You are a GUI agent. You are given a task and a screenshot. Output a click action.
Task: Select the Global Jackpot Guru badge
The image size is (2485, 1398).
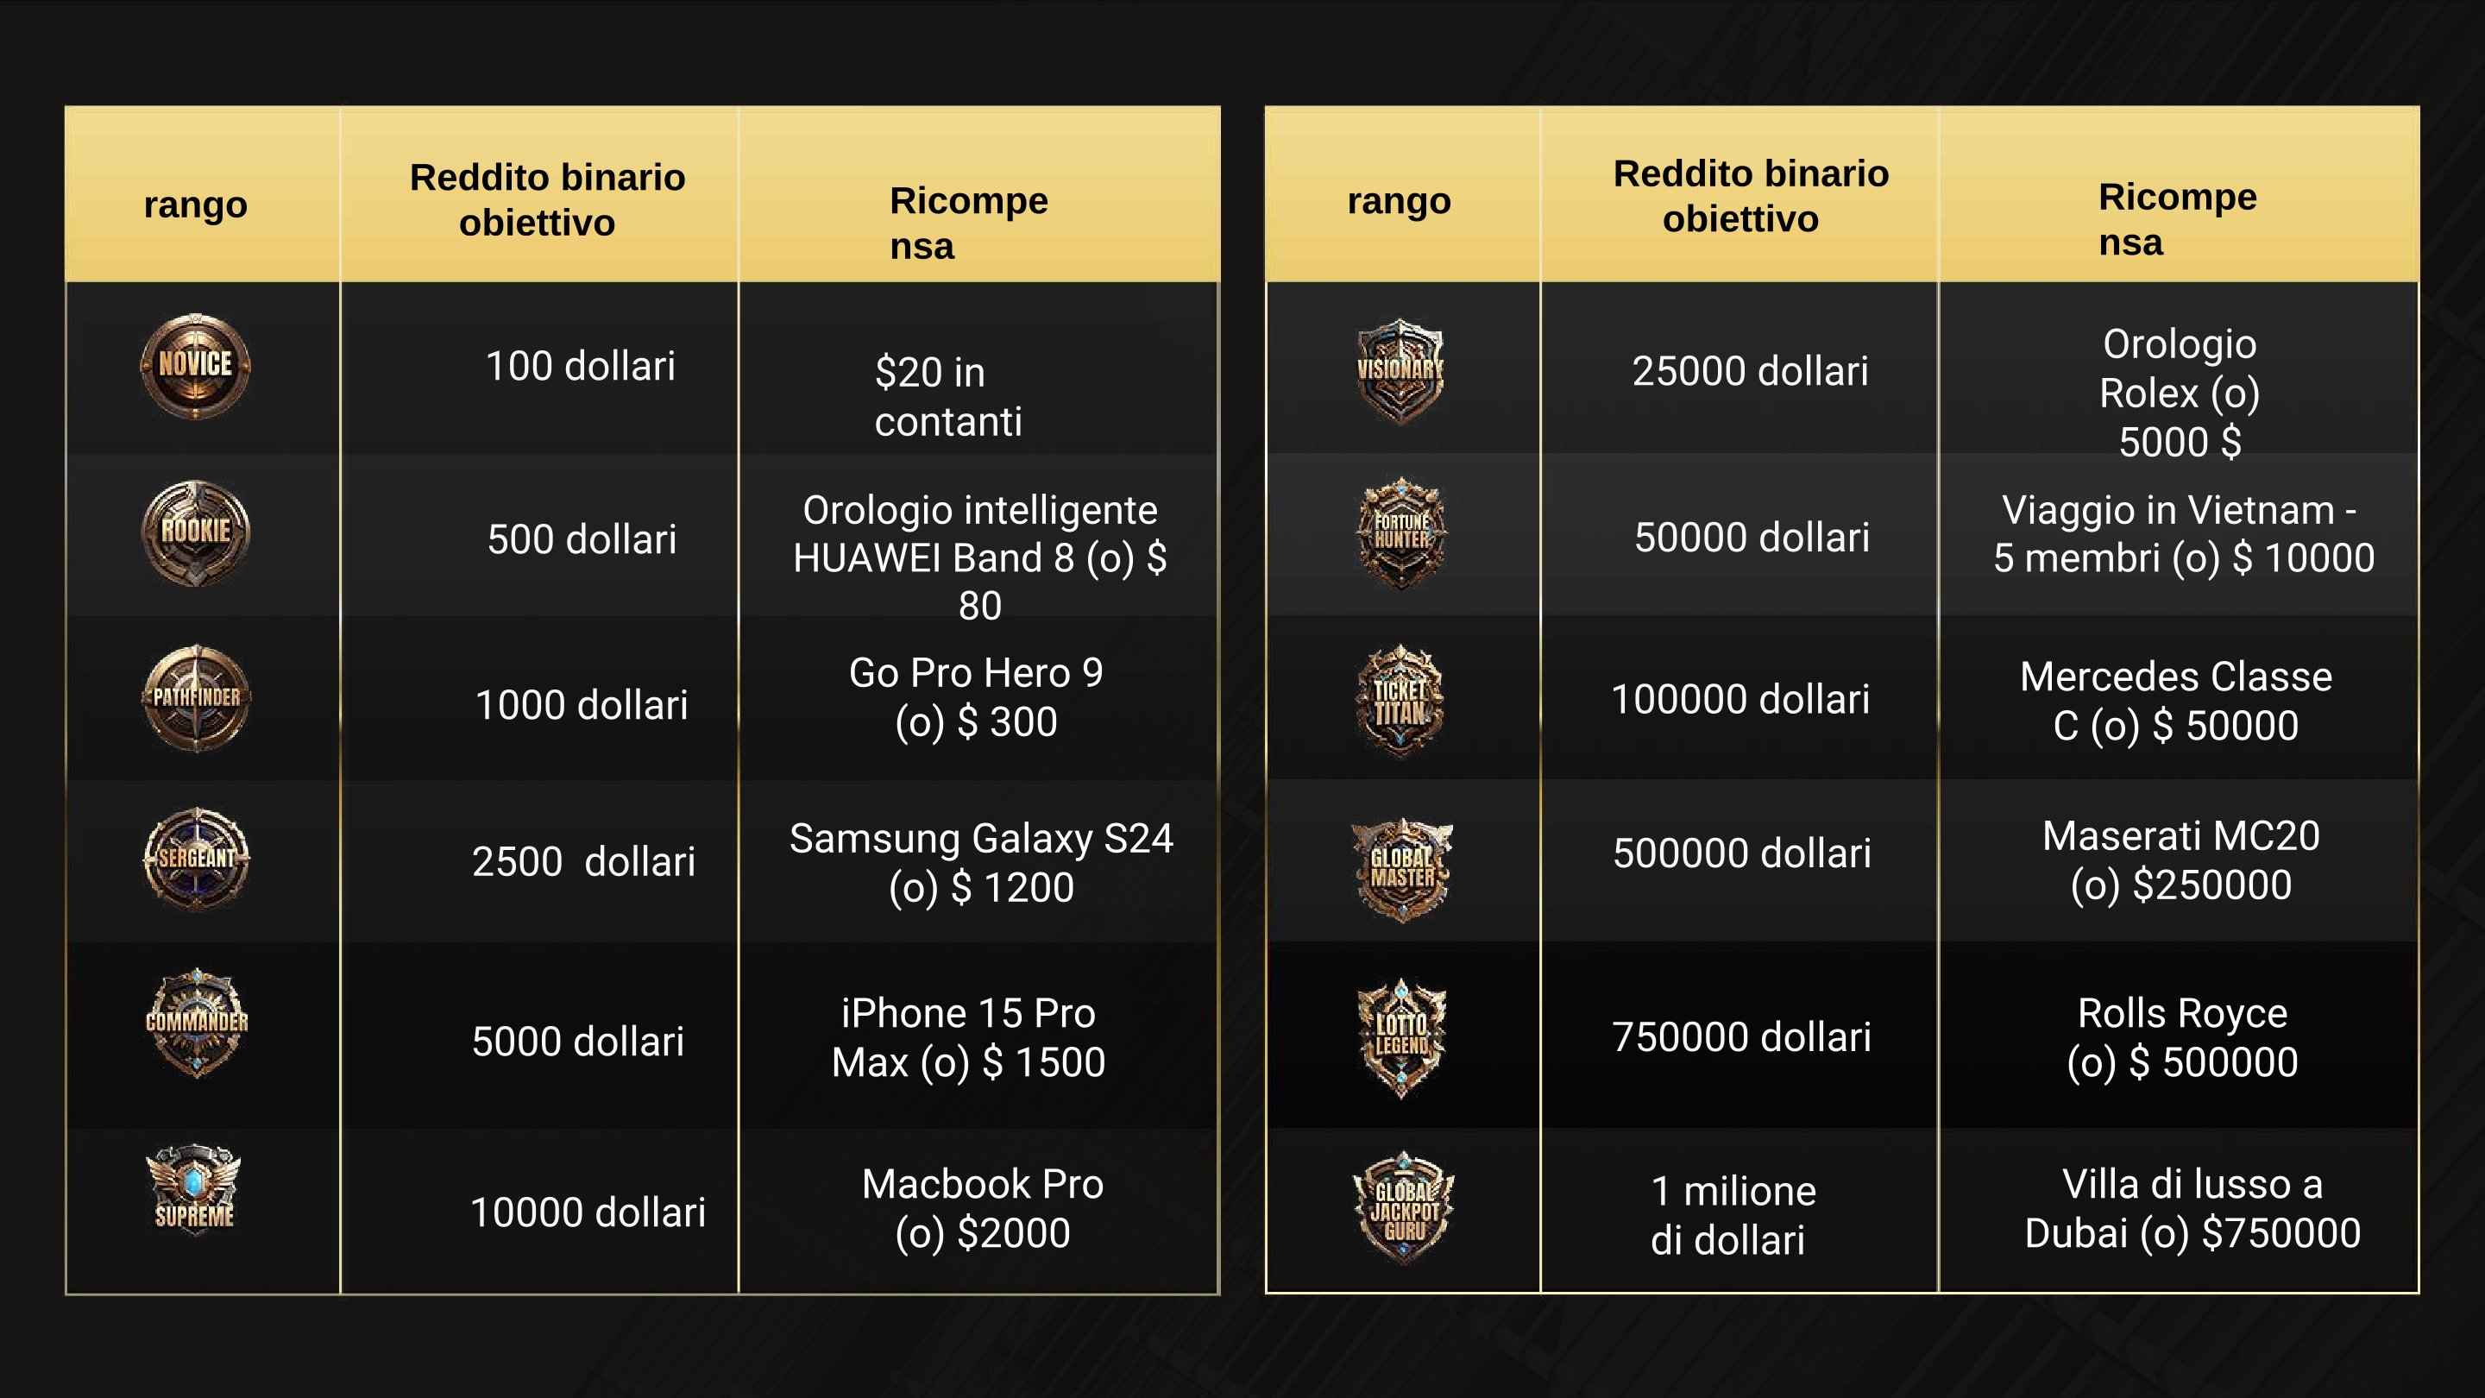point(1404,1208)
